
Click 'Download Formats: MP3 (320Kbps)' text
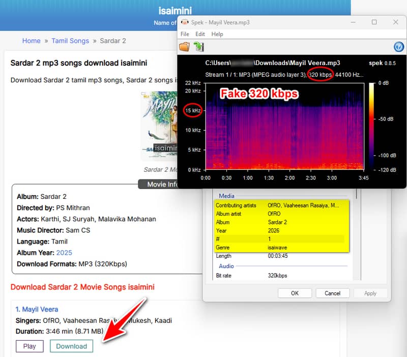[72, 264]
